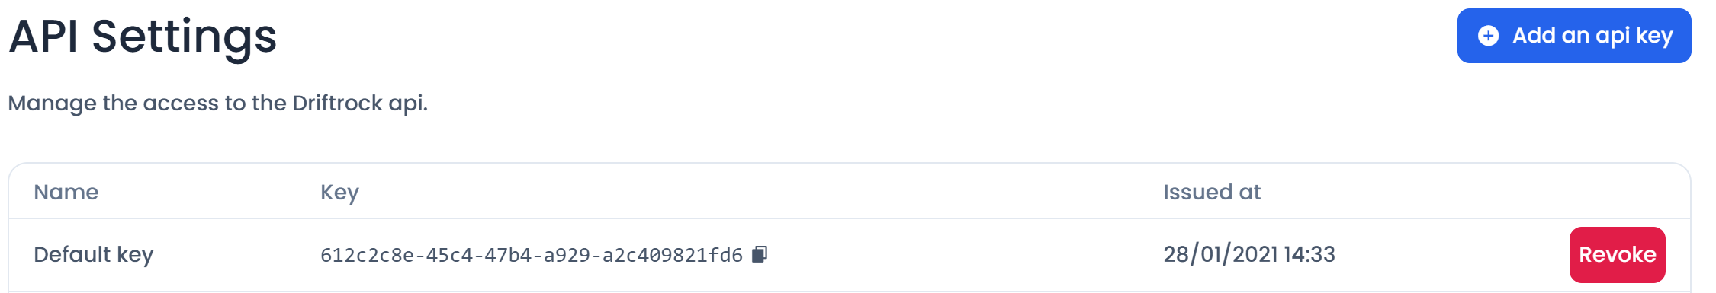This screenshot has width=1716, height=293.
Task: Click the last key segment a2c409821fd6
Action: pyautogui.click(x=673, y=255)
